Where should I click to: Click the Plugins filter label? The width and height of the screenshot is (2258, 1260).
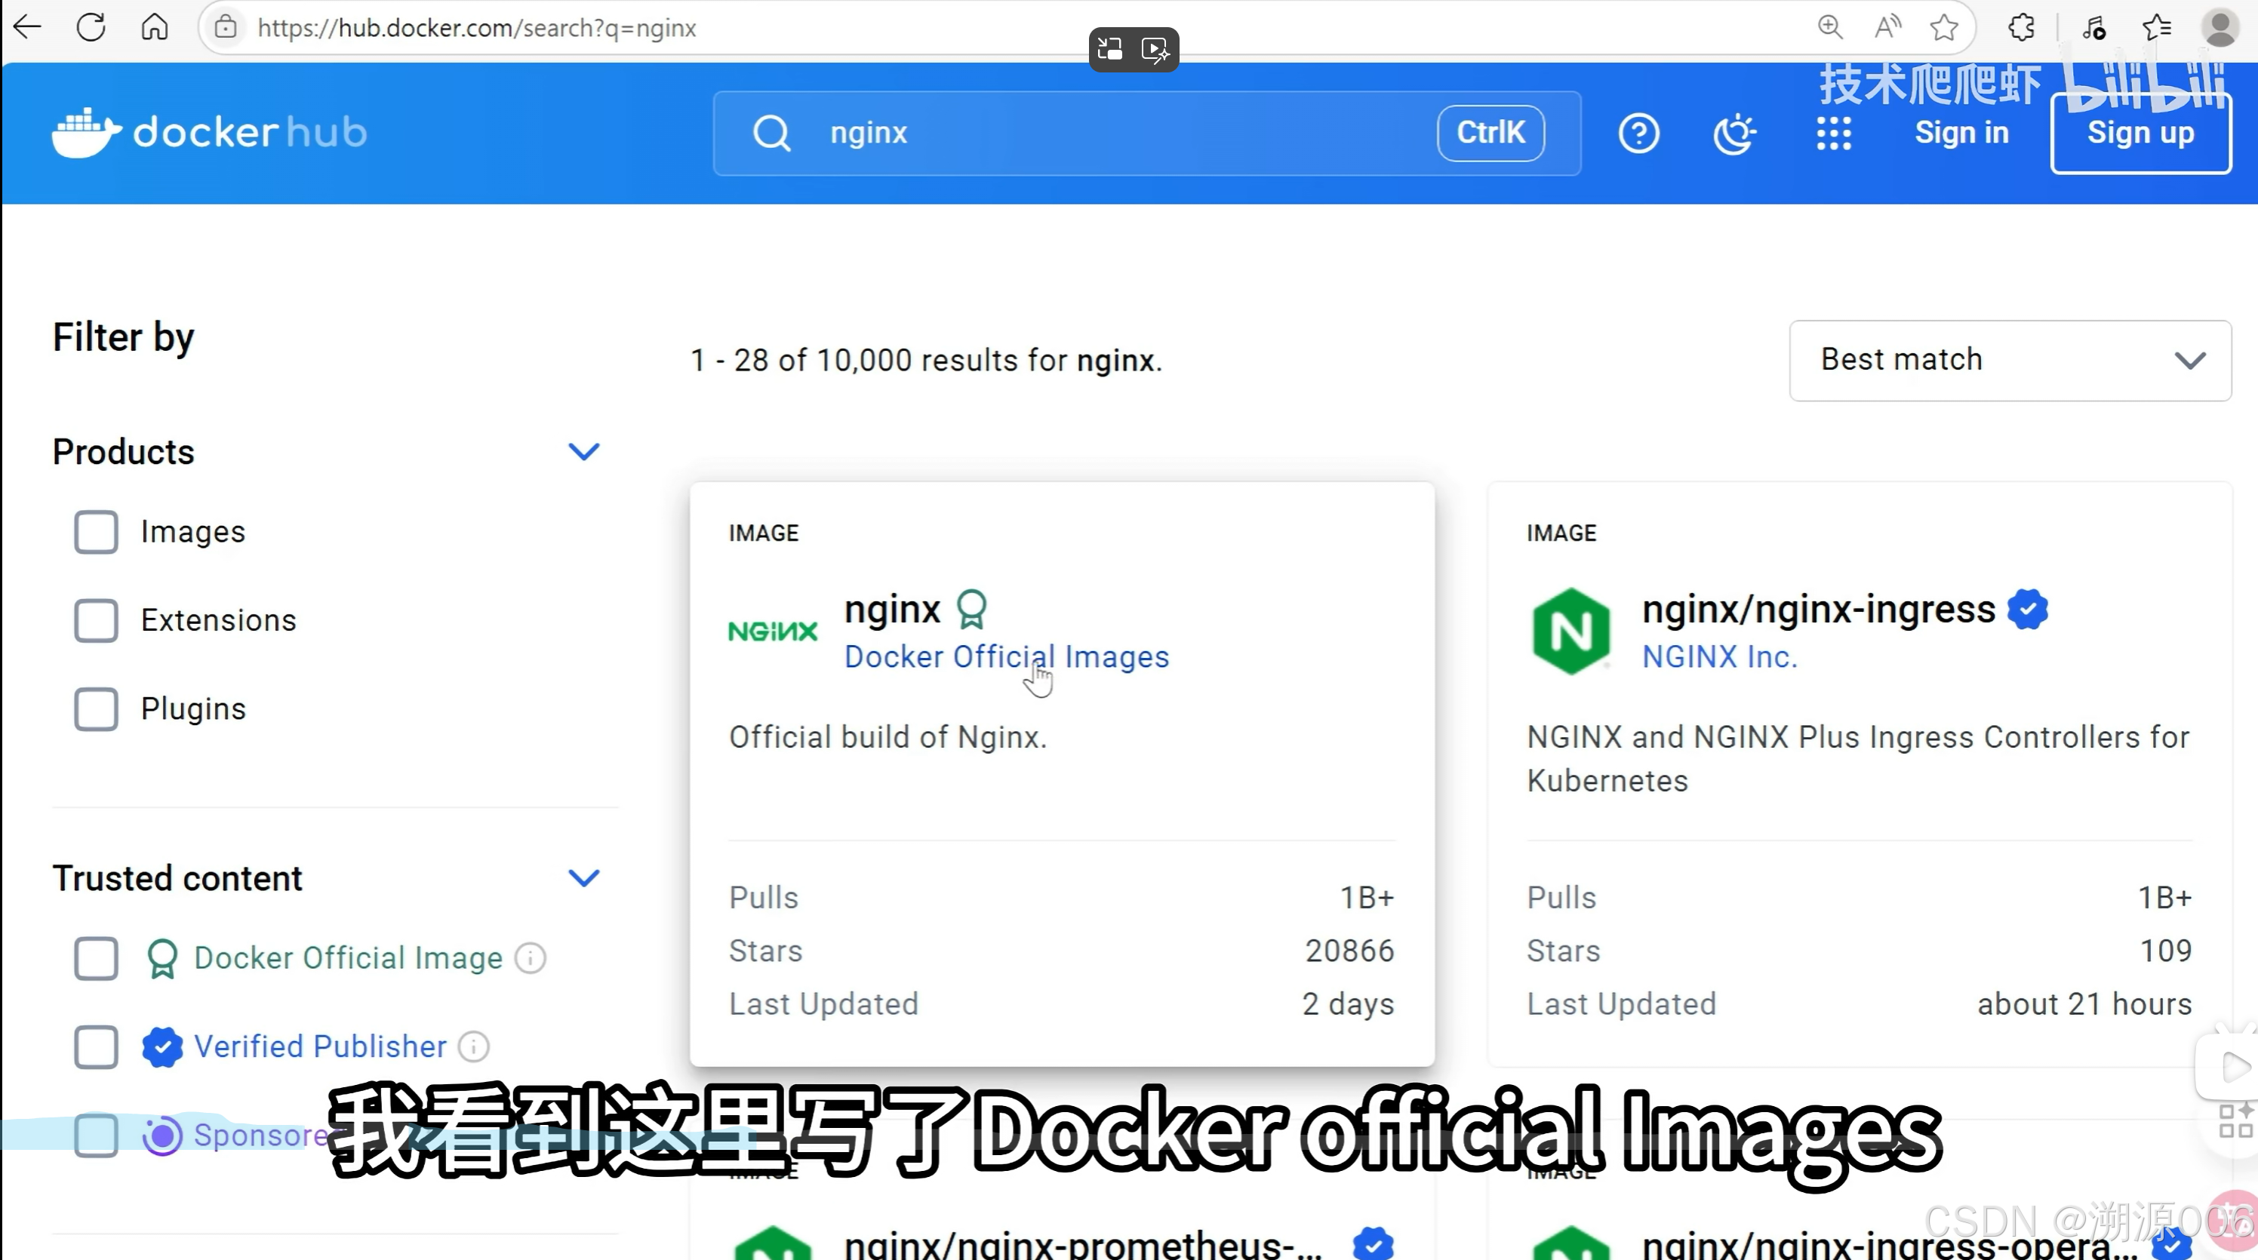(x=194, y=709)
